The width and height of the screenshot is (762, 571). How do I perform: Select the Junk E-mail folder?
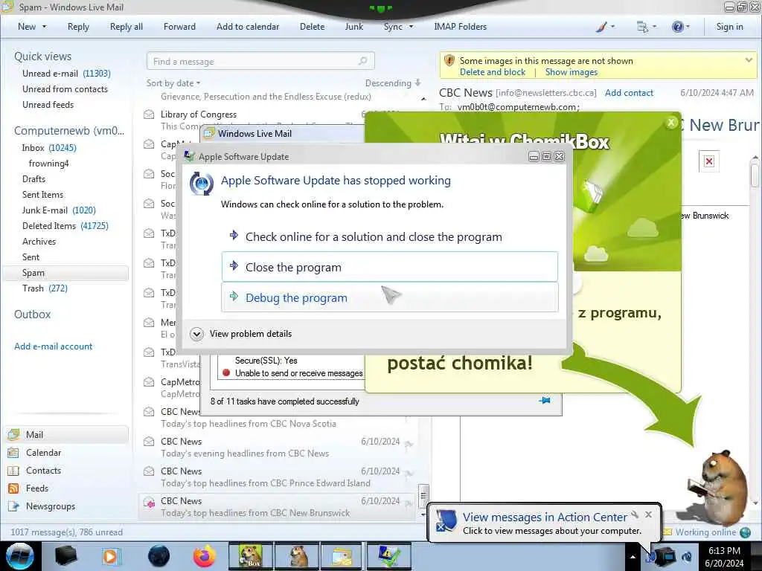[x=59, y=210]
